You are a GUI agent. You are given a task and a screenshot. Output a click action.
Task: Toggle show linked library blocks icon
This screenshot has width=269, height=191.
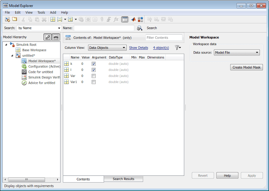(48, 37)
